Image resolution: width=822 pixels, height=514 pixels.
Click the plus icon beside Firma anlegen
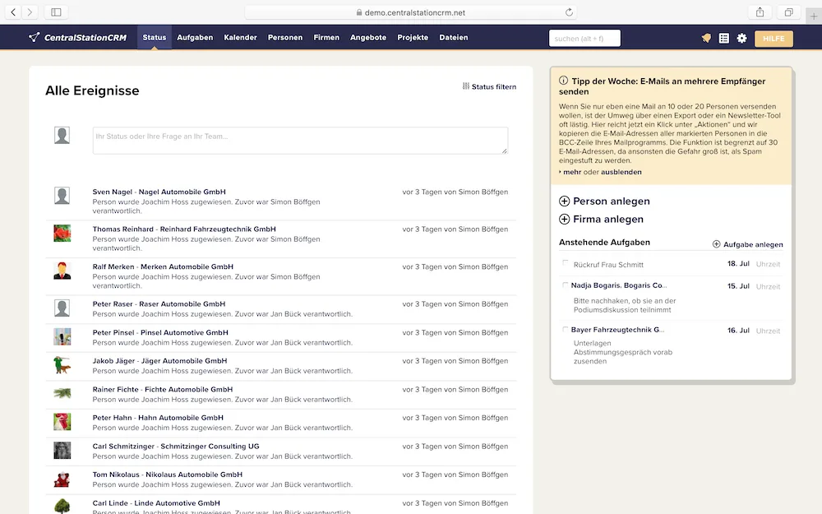coord(564,219)
